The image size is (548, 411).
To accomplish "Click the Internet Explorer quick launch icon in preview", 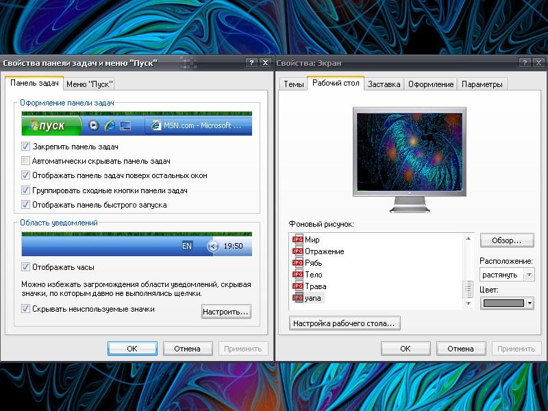I will pyautogui.click(x=110, y=125).
